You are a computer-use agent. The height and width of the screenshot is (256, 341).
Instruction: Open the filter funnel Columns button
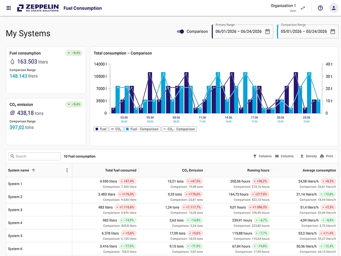point(262,156)
